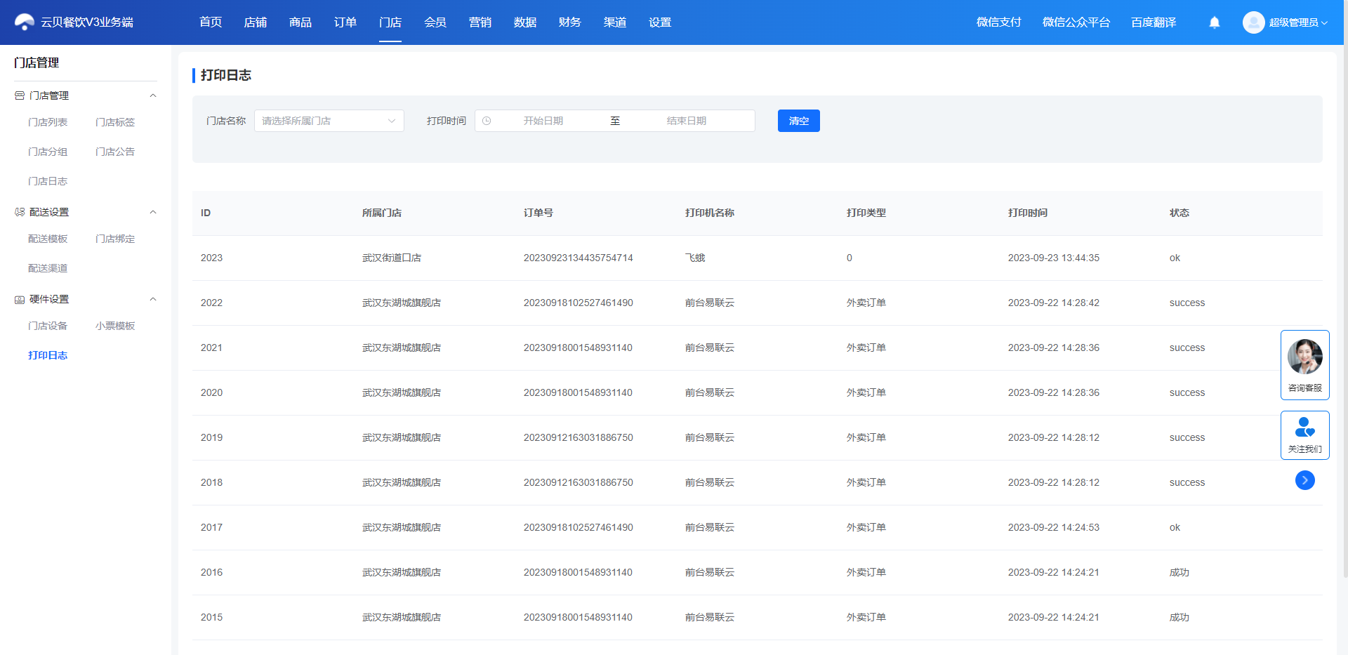Open 门店设备 in the sidebar

tap(48, 326)
